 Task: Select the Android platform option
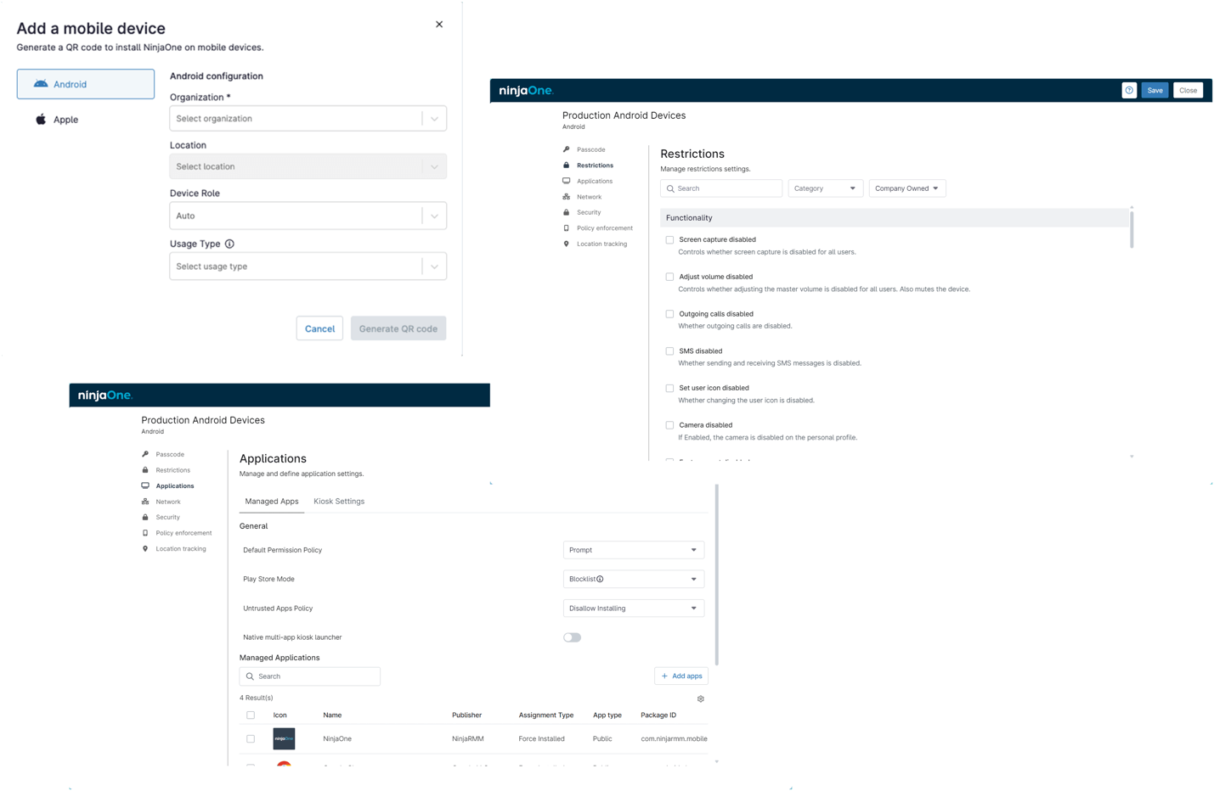(86, 84)
